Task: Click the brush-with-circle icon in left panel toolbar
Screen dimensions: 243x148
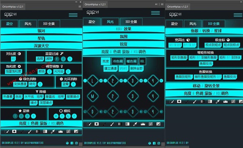Action: tap(6, 131)
